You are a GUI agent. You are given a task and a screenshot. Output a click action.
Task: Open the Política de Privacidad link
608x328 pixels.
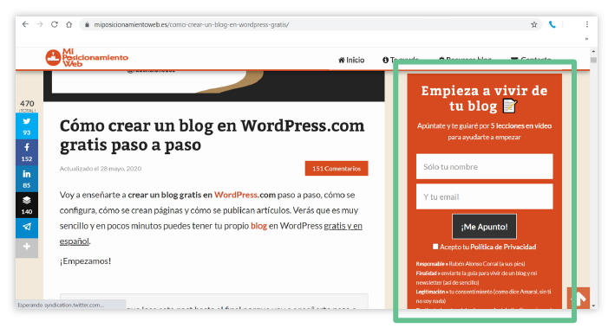pos(503,247)
